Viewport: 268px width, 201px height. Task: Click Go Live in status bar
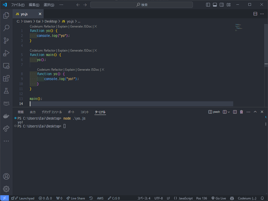(x=219, y=198)
